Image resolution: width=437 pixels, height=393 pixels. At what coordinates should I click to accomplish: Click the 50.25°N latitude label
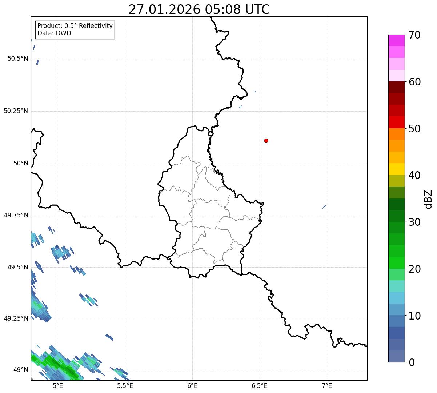(16, 111)
